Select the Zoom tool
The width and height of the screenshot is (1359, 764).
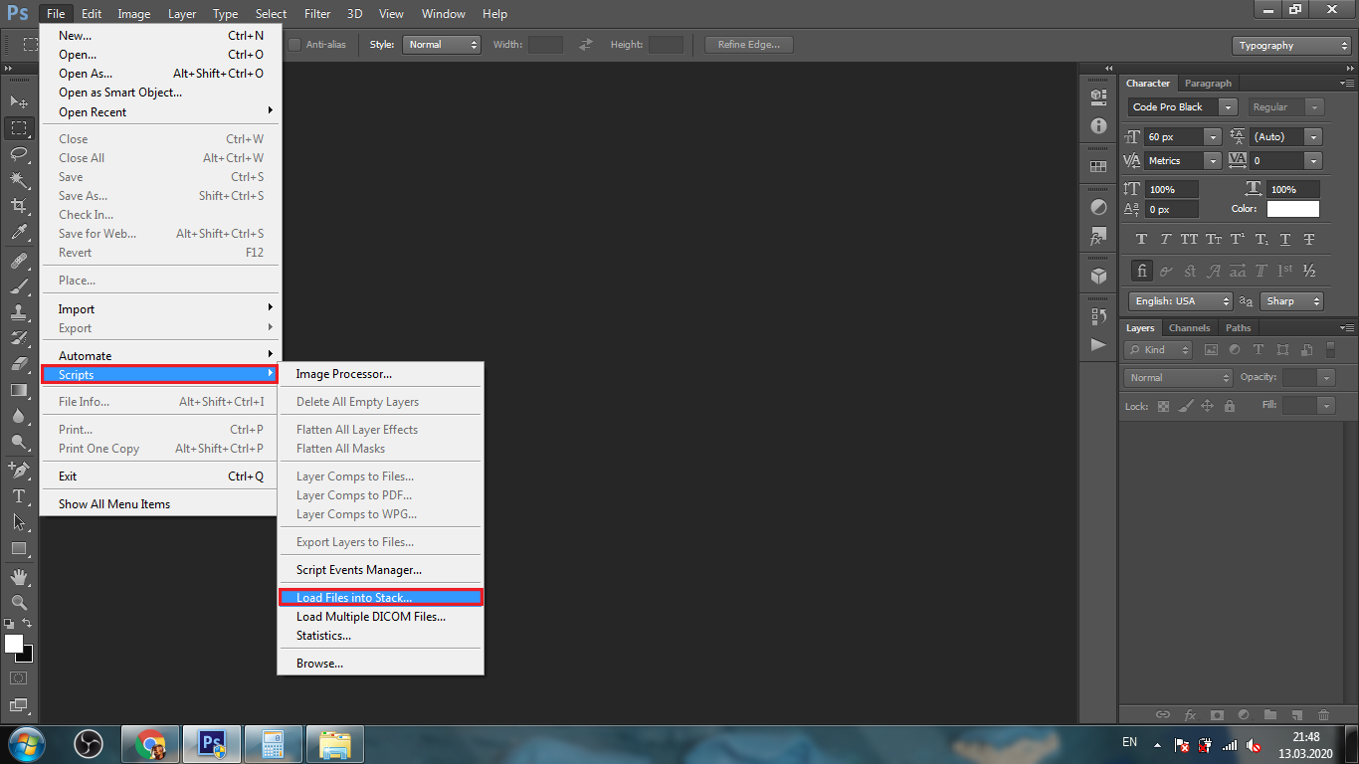[x=19, y=602]
